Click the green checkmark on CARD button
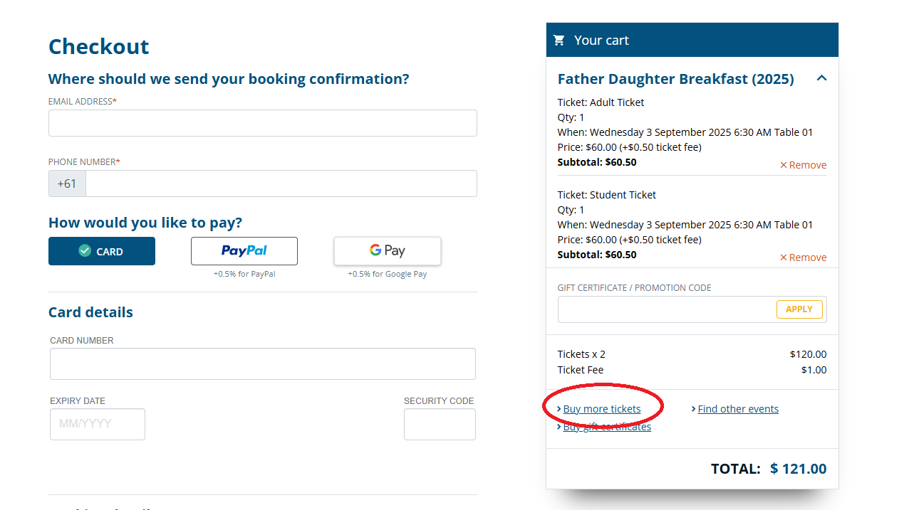Image resolution: width=909 pixels, height=510 pixels. 85,251
